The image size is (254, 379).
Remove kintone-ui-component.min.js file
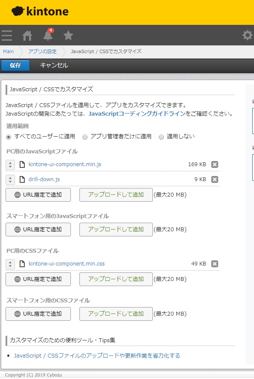pyautogui.click(x=214, y=164)
